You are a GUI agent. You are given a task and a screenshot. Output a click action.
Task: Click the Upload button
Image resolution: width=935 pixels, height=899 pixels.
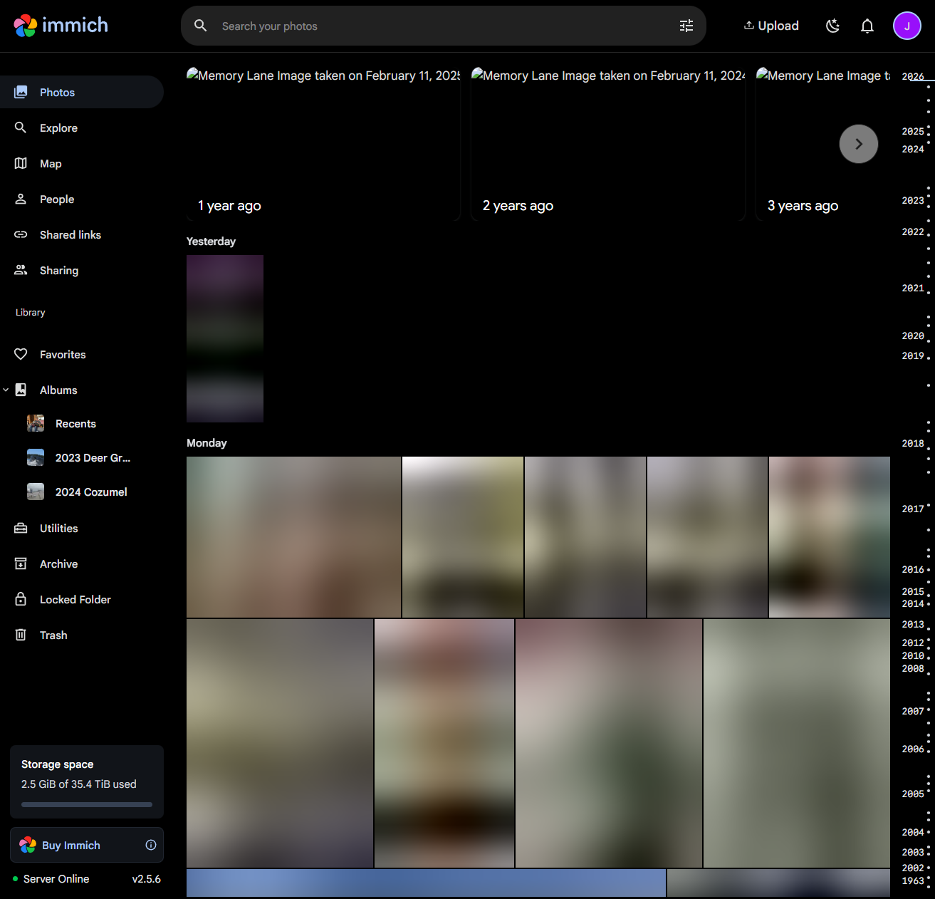[771, 25]
